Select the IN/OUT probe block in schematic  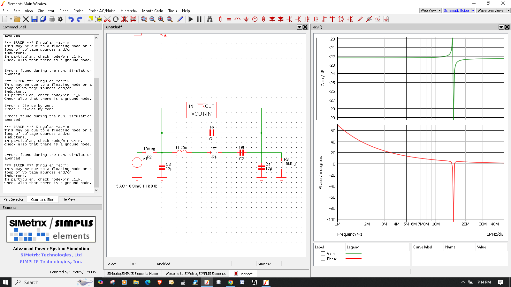click(x=202, y=110)
